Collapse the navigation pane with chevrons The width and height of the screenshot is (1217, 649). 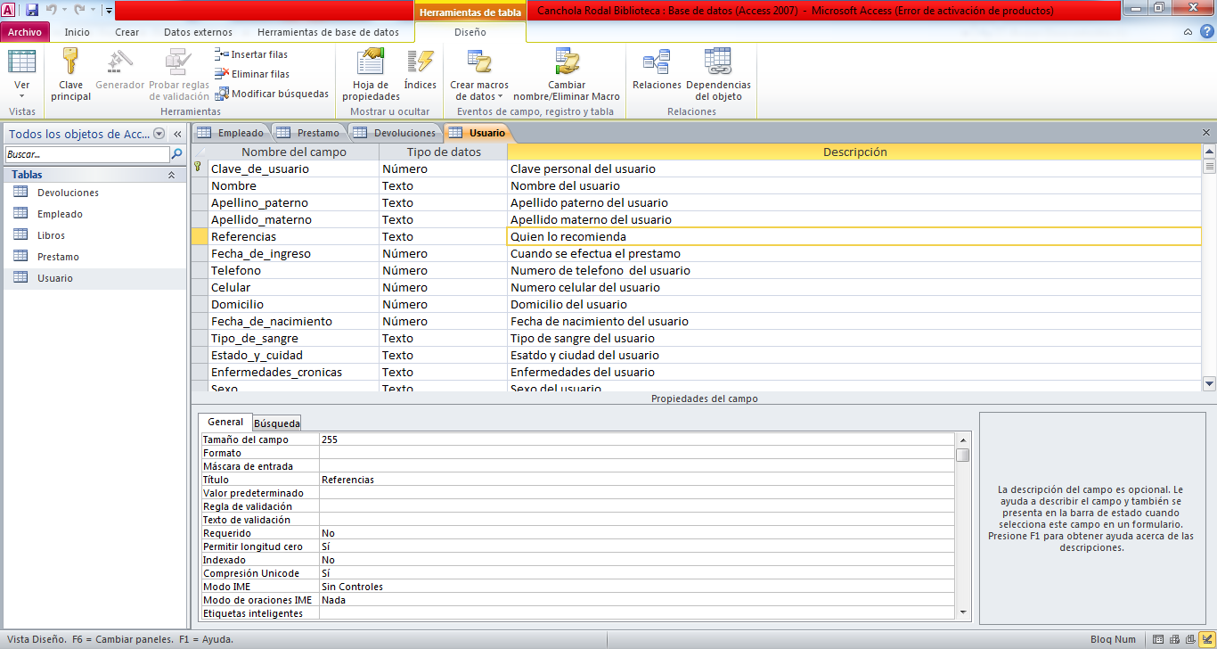click(176, 134)
